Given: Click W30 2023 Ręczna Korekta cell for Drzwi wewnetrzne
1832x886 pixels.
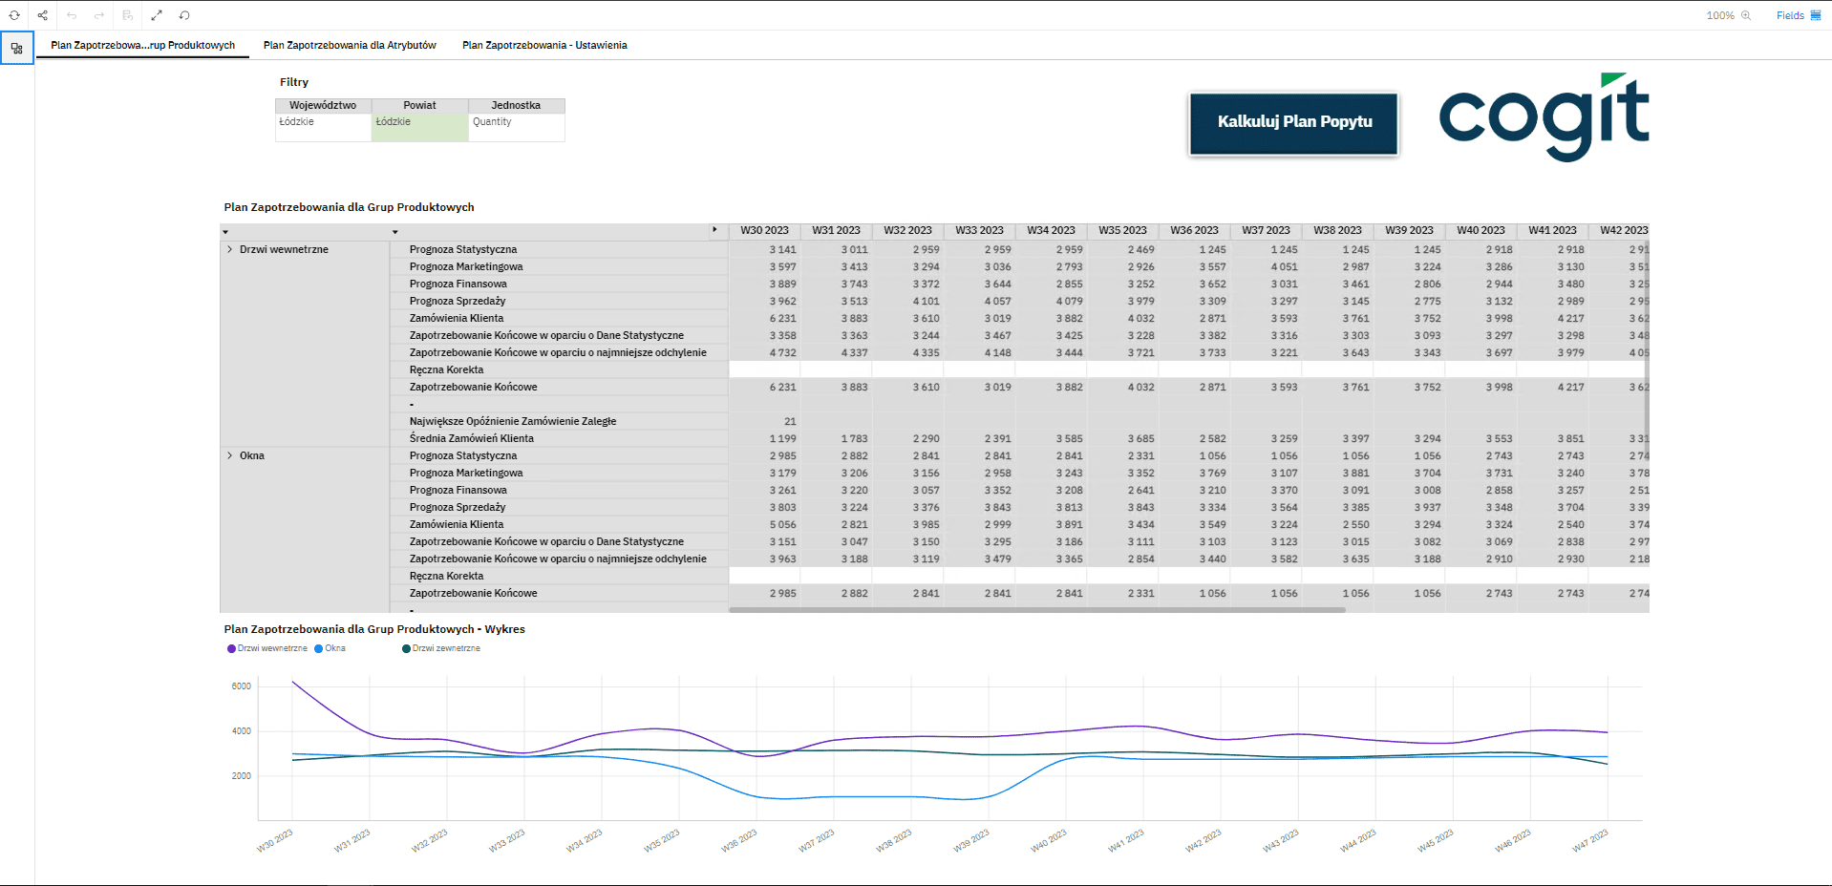Looking at the screenshot, I should click(764, 369).
